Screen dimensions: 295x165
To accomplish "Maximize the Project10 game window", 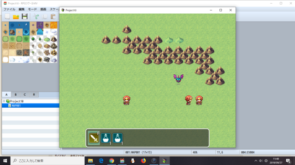I will coord(221,10).
